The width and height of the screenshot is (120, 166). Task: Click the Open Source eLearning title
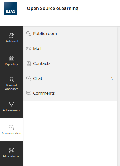53,8
